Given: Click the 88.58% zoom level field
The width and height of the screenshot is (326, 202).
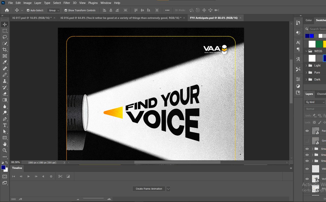Looking at the screenshot, I should tap(16, 162).
